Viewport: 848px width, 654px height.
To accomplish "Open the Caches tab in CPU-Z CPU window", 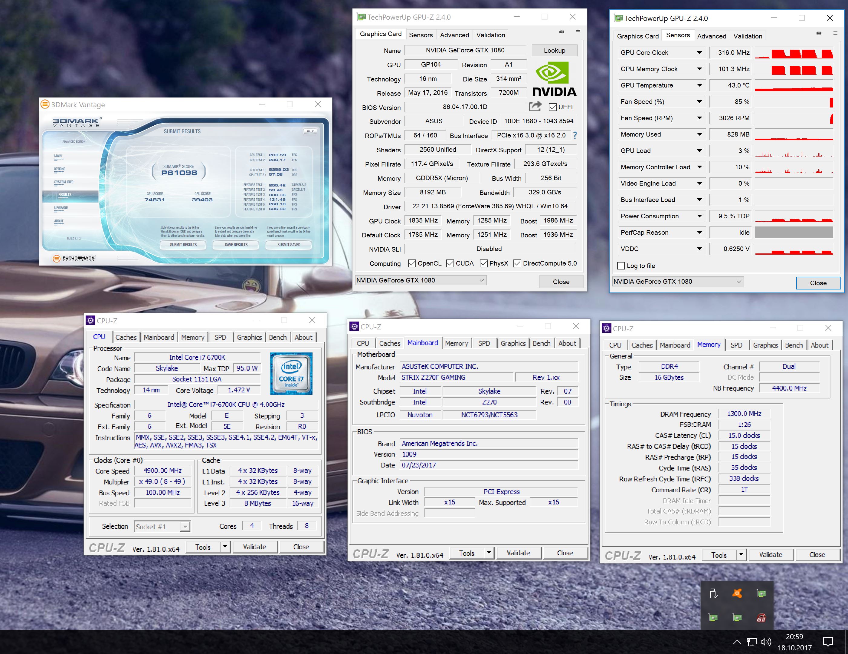I will [126, 337].
